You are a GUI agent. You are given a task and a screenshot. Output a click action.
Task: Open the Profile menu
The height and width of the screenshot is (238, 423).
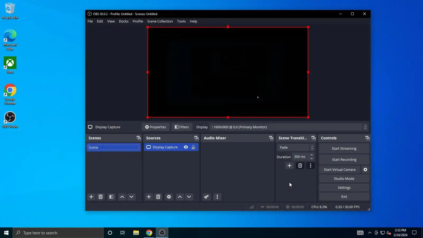click(x=138, y=21)
